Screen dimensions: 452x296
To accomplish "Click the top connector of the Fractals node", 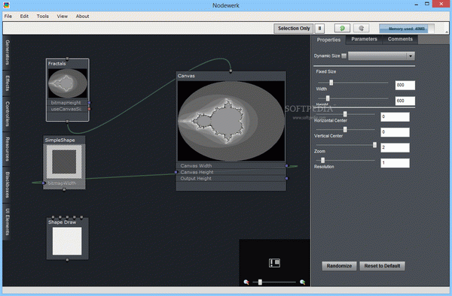I will click(x=68, y=59).
